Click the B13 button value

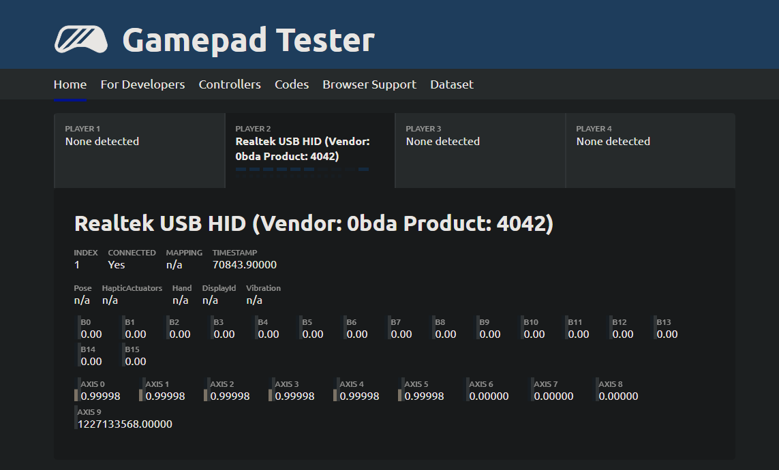coord(667,334)
